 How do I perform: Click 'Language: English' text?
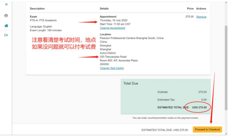[41, 26]
